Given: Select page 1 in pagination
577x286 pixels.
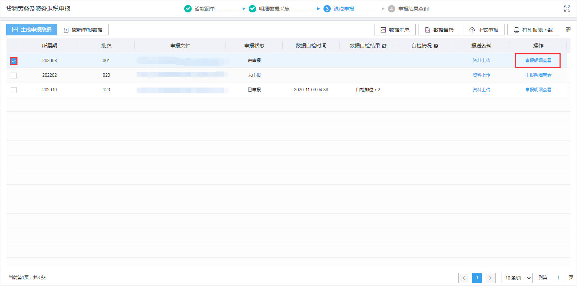Looking at the screenshot, I should pyautogui.click(x=477, y=278).
